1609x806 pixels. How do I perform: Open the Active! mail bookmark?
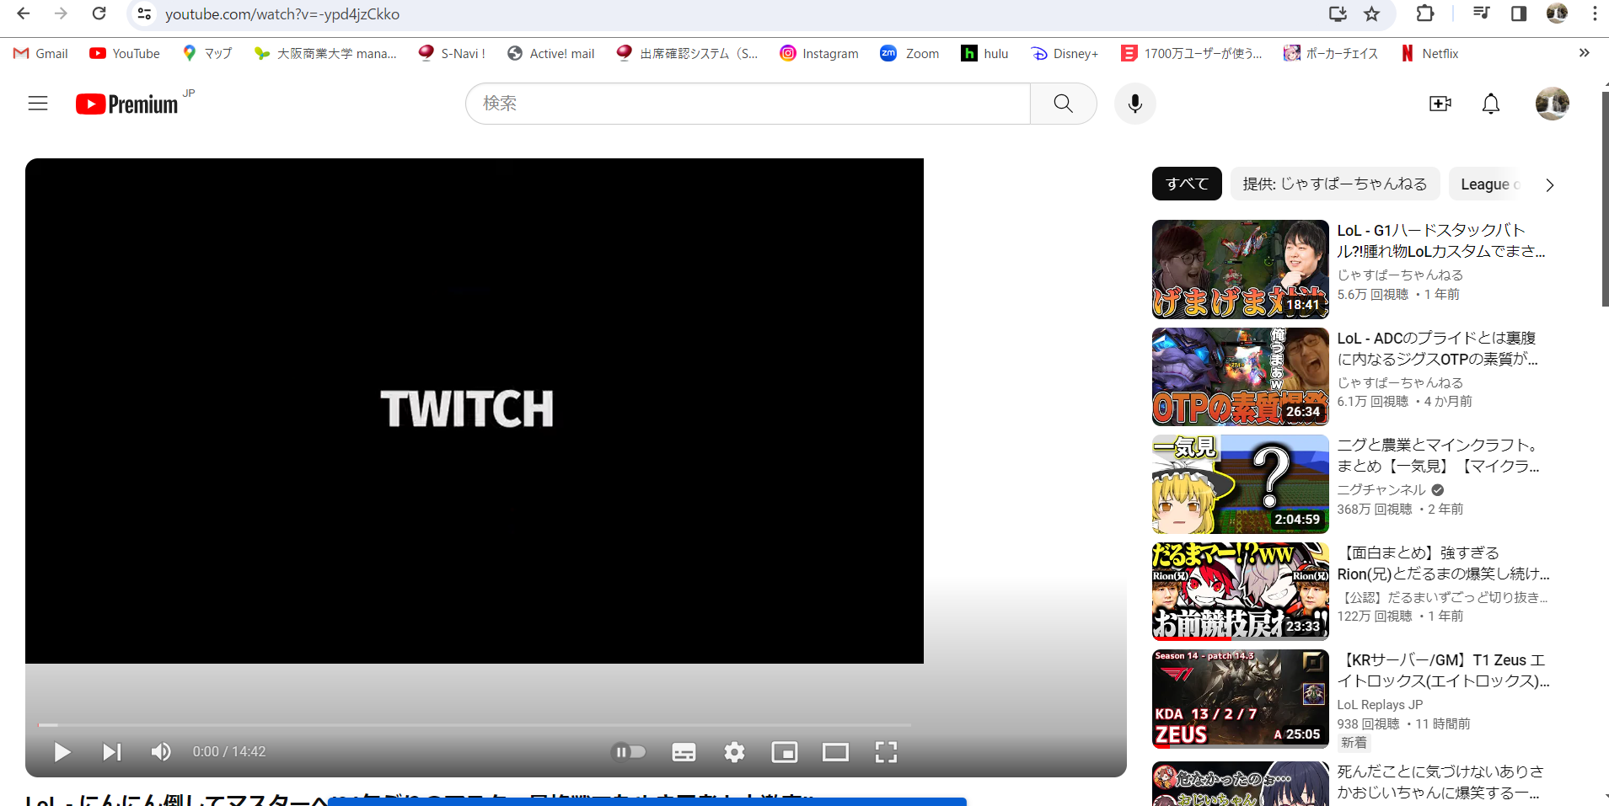tap(551, 53)
